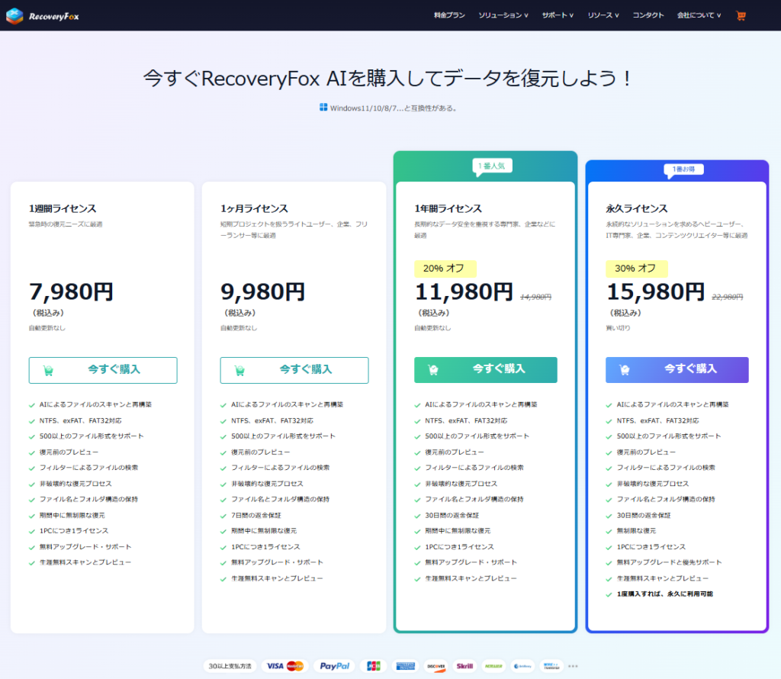The image size is (781, 679).
Task: Click the 30% オフ discount tag
Action: pos(637,269)
